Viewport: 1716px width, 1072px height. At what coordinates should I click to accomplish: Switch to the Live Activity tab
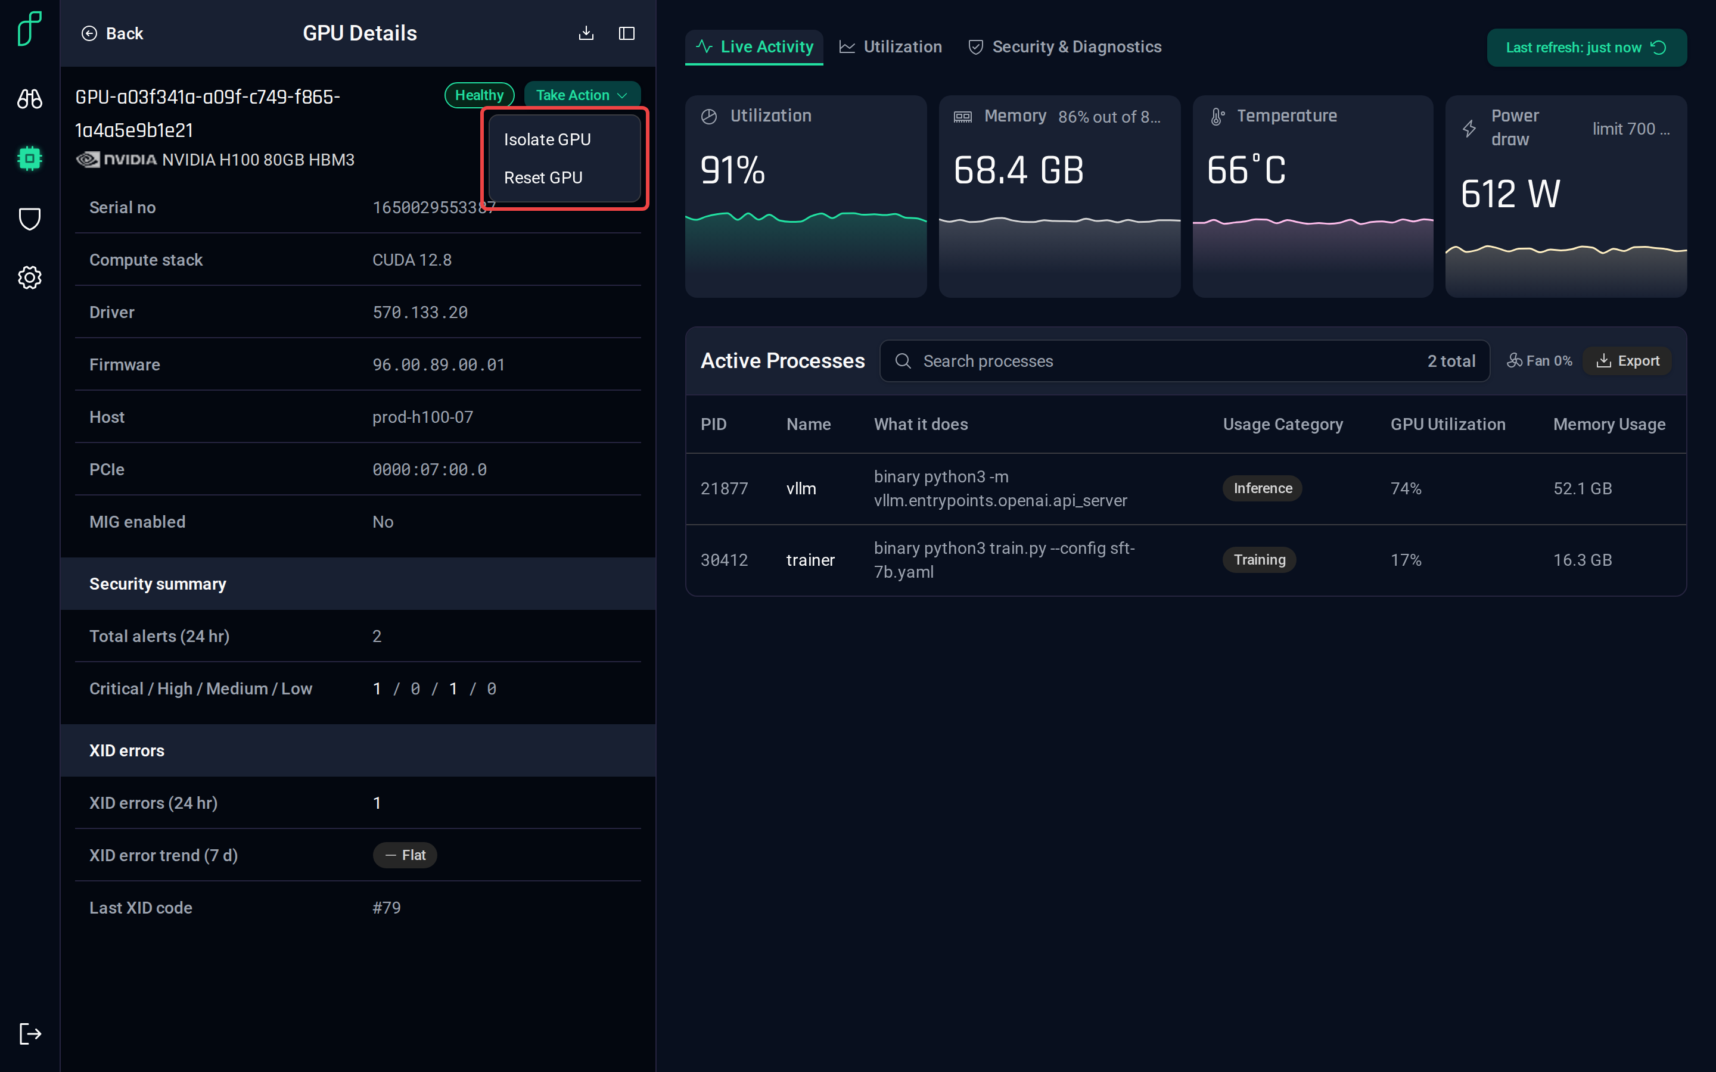click(754, 47)
